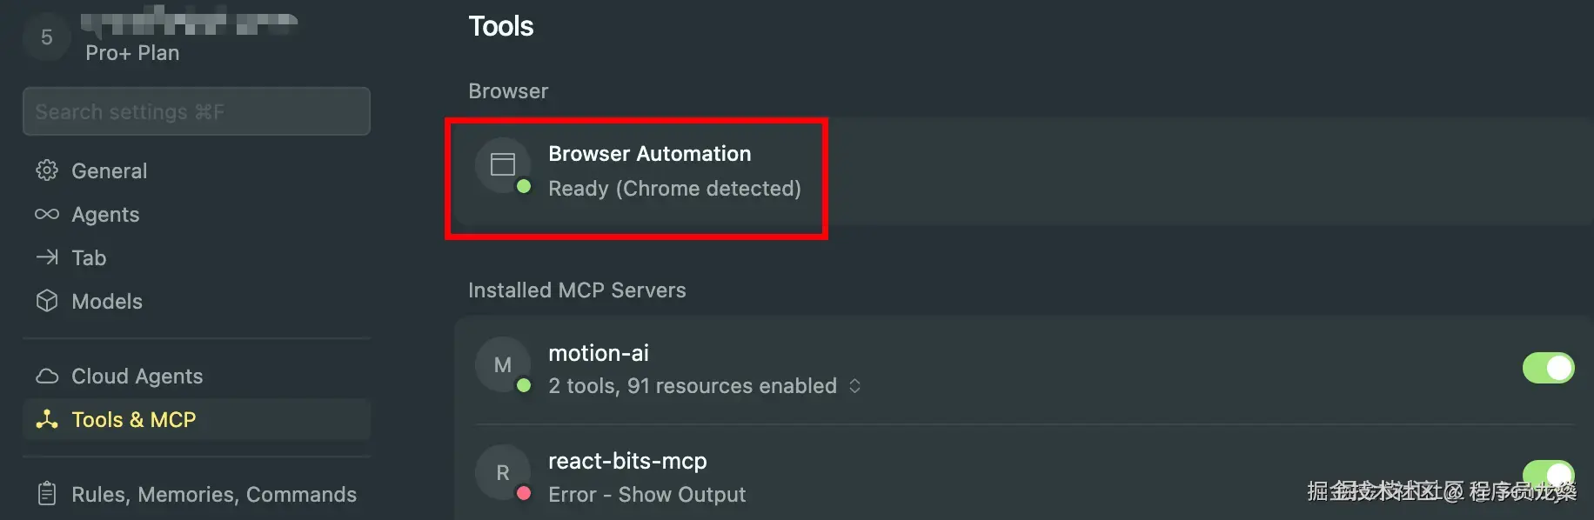The width and height of the screenshot is (1594, 520).
Task: Focus the Search settings field
Action: point(197,111)
